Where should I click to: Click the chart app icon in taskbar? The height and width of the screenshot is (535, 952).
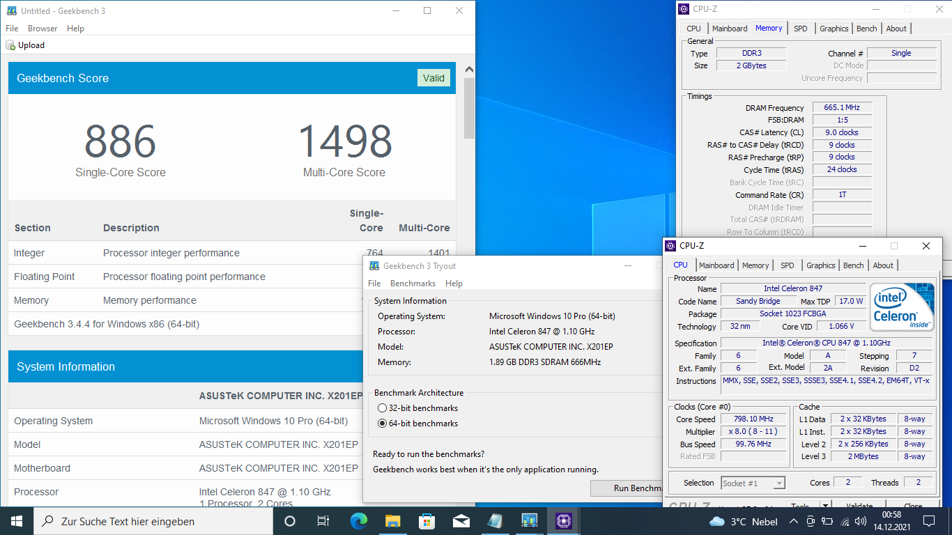[x=529, y=521]
